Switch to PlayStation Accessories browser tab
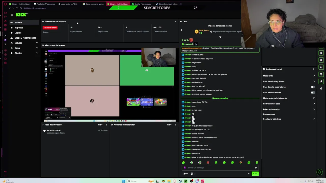This screenshot has width=326, height=183. point(44,4)
